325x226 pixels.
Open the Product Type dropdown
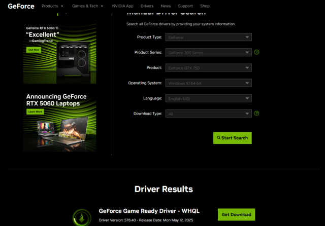pyautogui.click(x=208, y=37)
